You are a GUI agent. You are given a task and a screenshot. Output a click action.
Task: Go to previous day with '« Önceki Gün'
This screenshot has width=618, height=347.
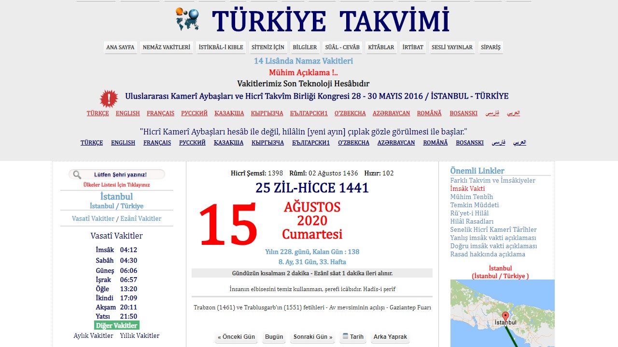(237, 337)
